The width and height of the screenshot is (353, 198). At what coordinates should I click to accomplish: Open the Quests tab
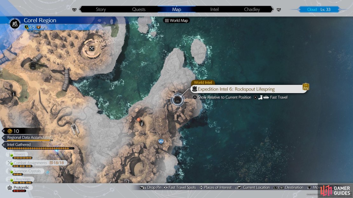click(139, 10)
